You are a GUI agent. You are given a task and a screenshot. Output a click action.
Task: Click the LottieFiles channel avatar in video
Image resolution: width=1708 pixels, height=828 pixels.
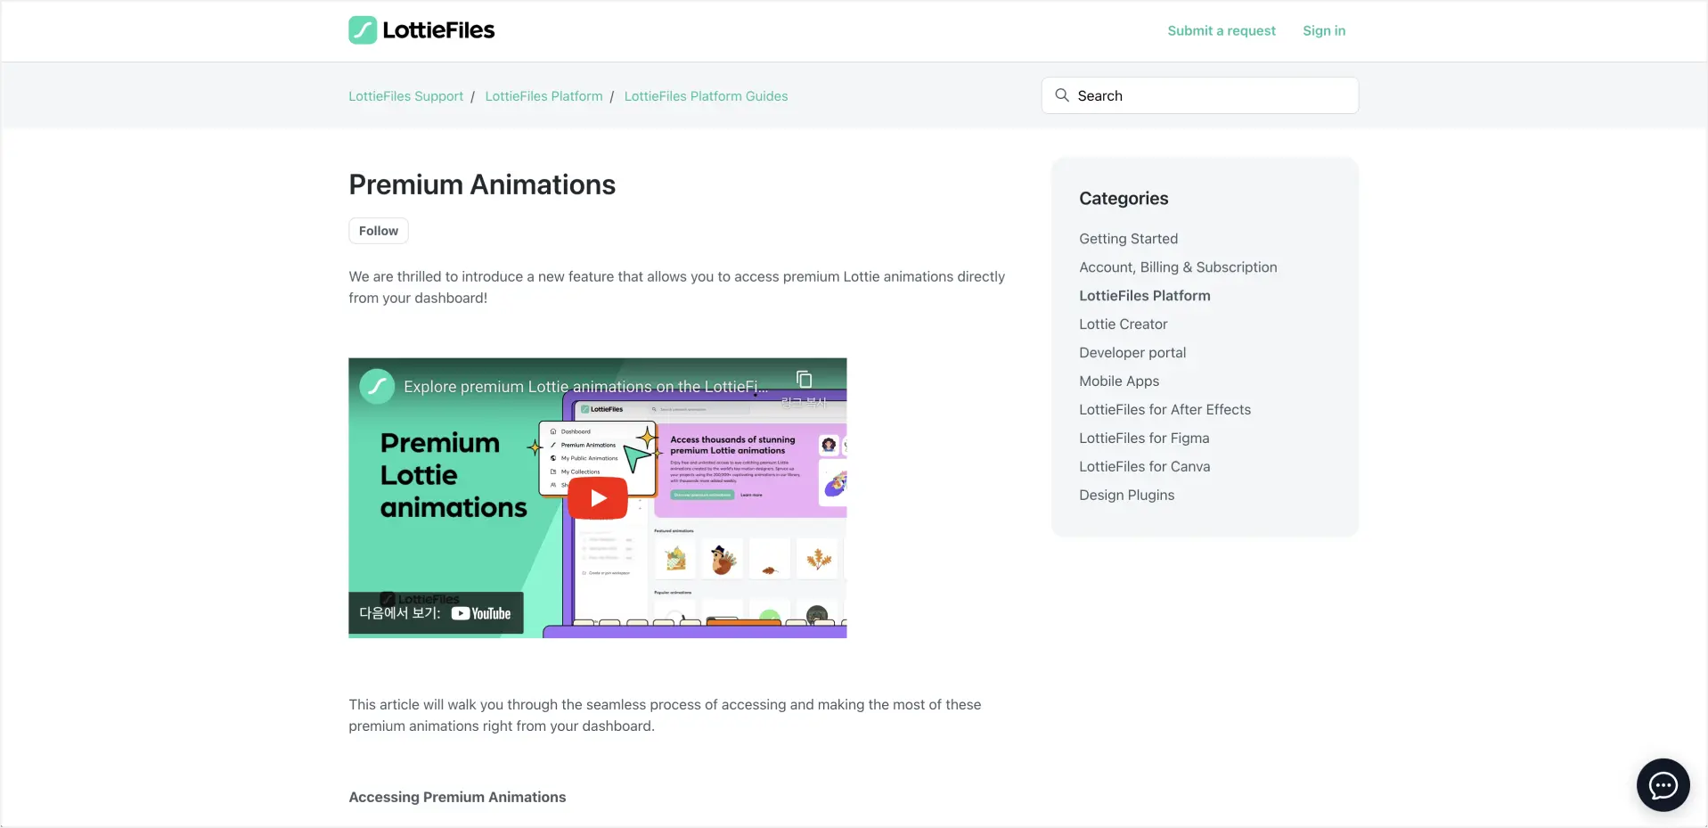tap(377, 387)
